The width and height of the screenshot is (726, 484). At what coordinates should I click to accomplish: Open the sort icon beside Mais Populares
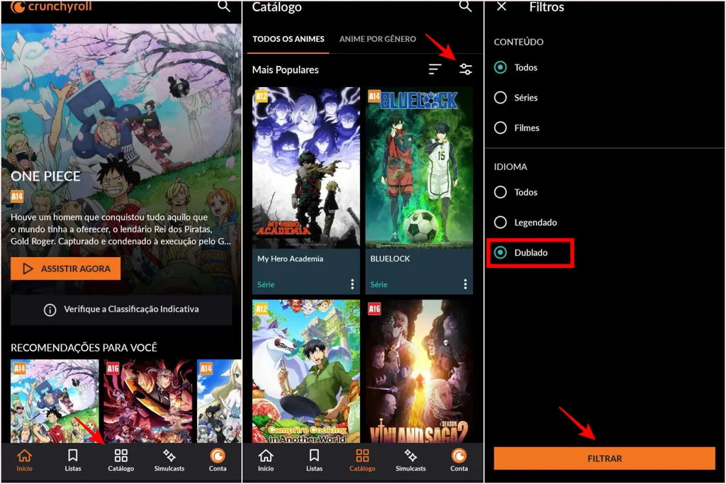point(435,69)
